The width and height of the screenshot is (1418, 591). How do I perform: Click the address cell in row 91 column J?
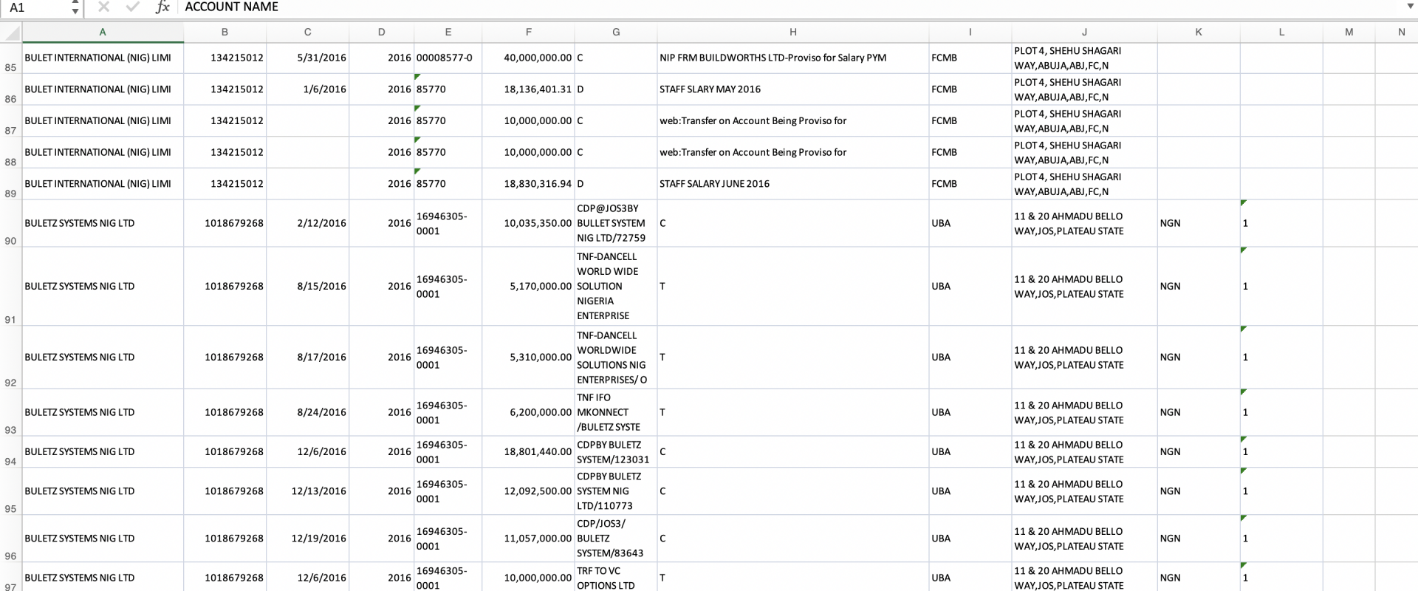[x=1084, y=287]
